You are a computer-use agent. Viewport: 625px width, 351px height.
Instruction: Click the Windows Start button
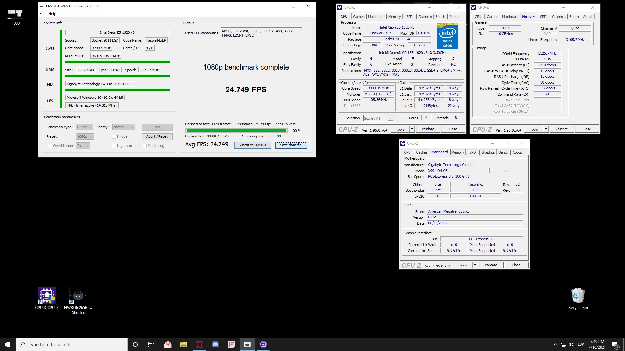(x=8, y=344)
